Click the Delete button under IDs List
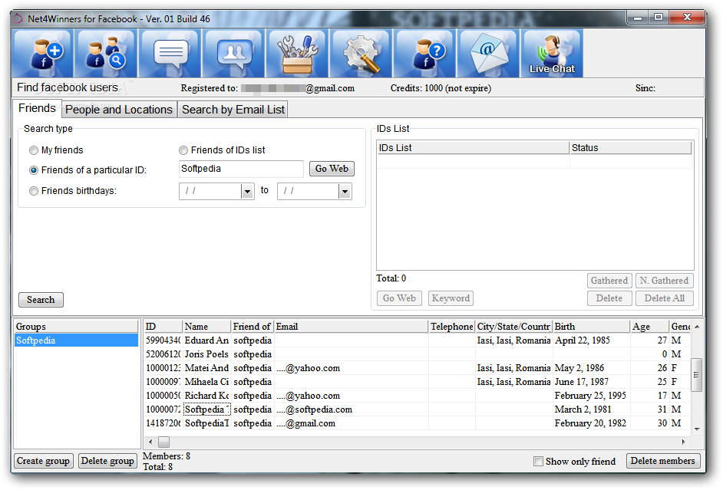The height and width of the screenshot is (490, 723). pos(609,298)
